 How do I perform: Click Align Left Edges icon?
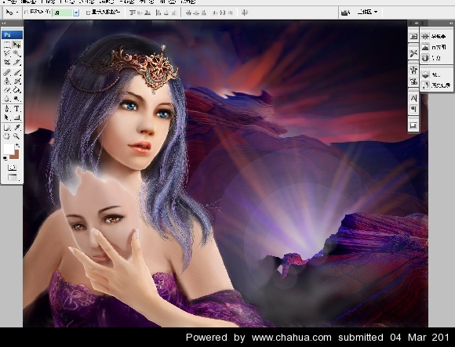tap(158, 13)
